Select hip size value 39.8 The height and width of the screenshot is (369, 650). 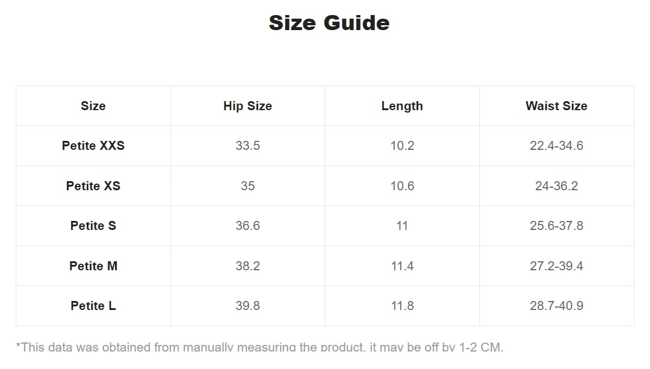[247, 306]
